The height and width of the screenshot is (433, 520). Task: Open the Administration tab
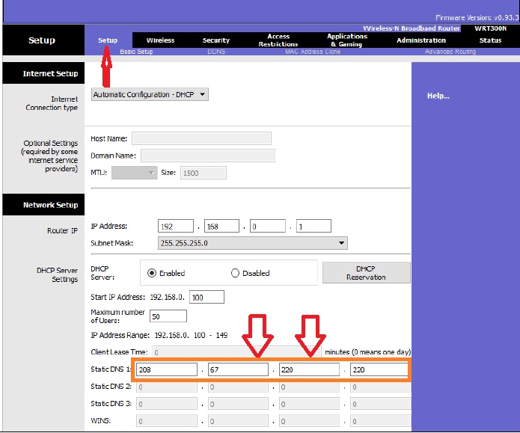[x=421, y=40]
